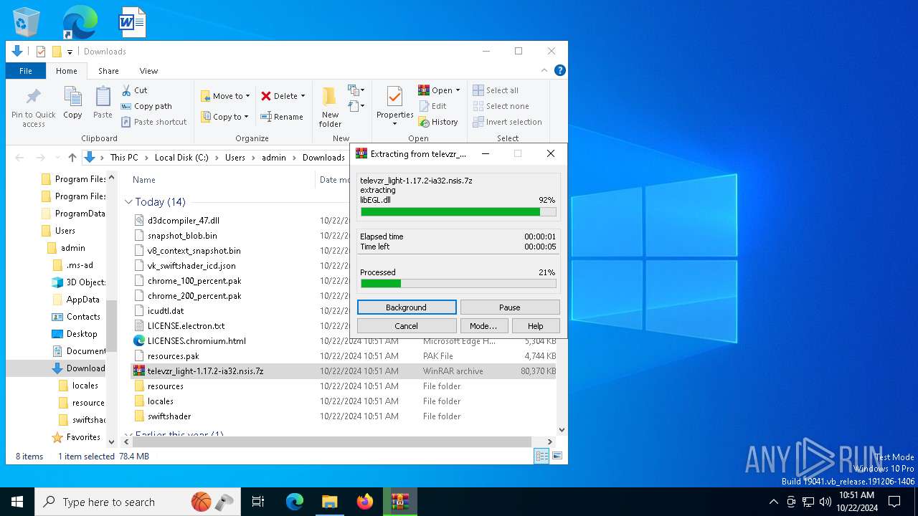Switch to the Home ribbon tab
The width and height of the screenshot is (918, 516).
click(x=67, y=71)
